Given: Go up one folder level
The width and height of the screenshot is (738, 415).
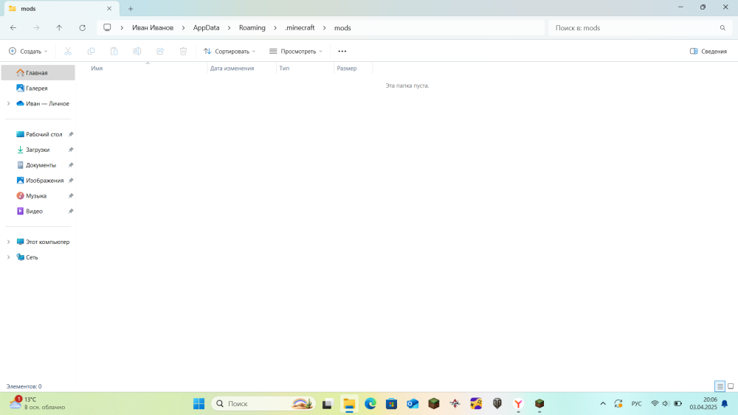Looking at the screenshot, I should (x=59, y=28).
